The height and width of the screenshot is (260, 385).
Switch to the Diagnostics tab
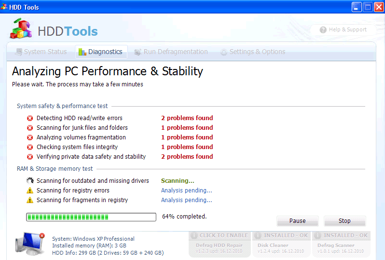(x=101, y=52)
